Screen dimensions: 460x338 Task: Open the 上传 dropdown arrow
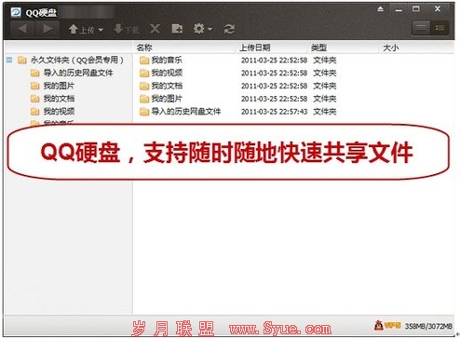point(101,30)
